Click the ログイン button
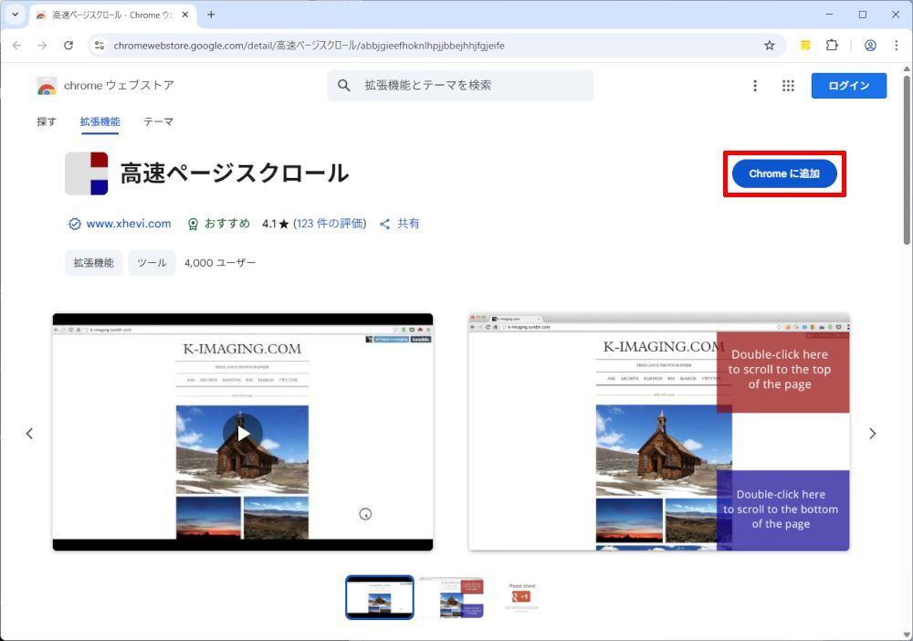This screenshot has width=913, height=641. [849, 86]
